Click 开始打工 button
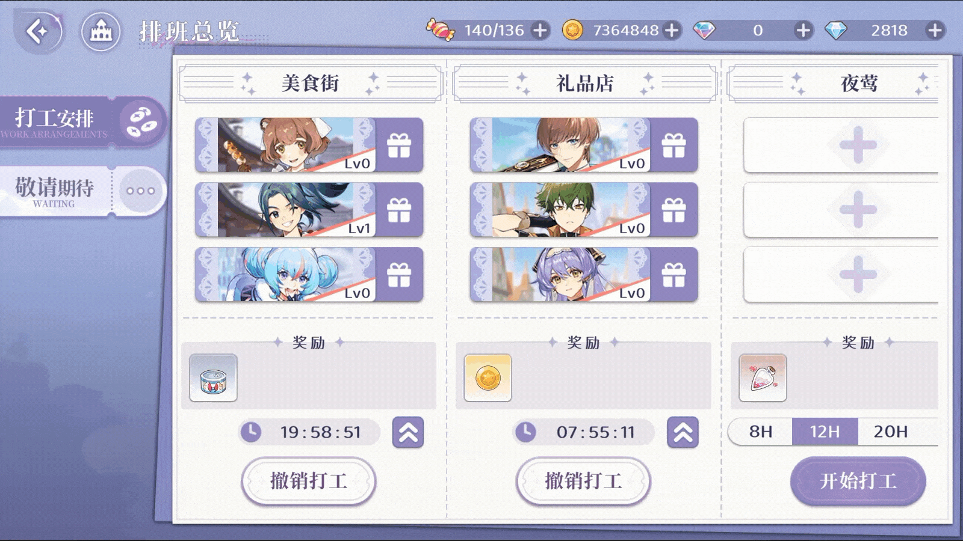 coord(858,481)
